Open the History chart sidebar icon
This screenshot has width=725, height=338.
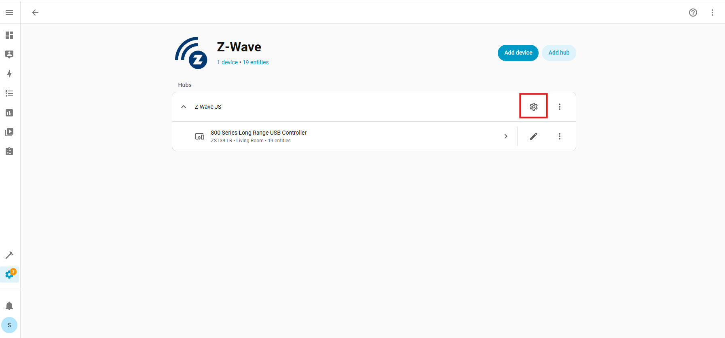pyautogui.click(x=9, y=113)
